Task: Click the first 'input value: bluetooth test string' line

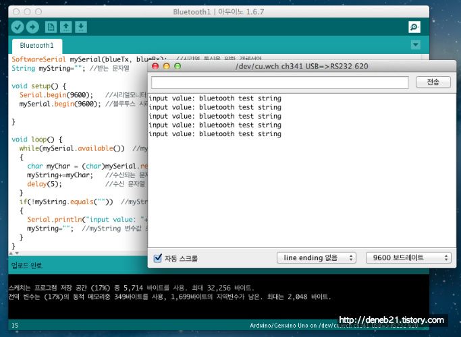Action: click(x=215, y=98)
